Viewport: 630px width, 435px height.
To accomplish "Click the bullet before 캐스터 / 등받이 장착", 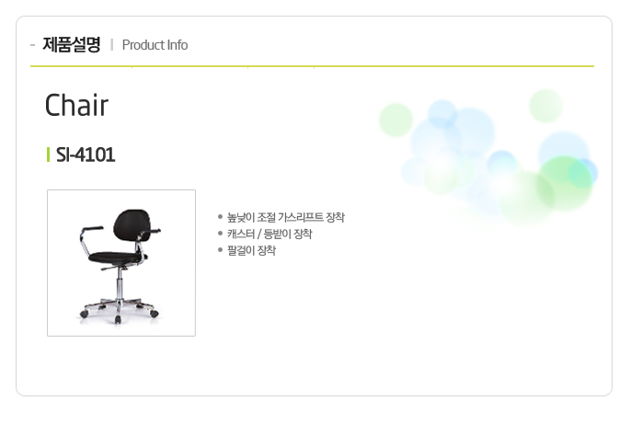I will coord(220,234).
